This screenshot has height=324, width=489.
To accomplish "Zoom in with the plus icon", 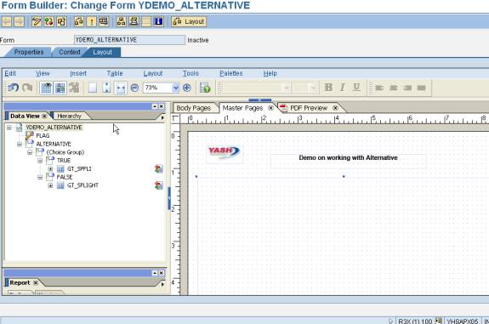I will tap(187, 88).
